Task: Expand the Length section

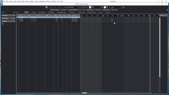Action: [2, 21]
